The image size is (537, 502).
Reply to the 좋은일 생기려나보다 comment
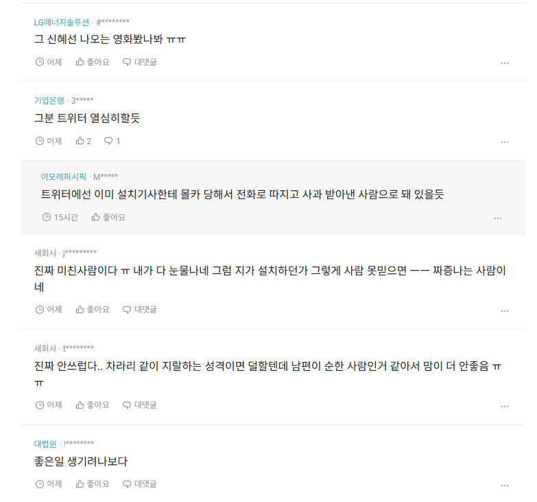(140, 484)
